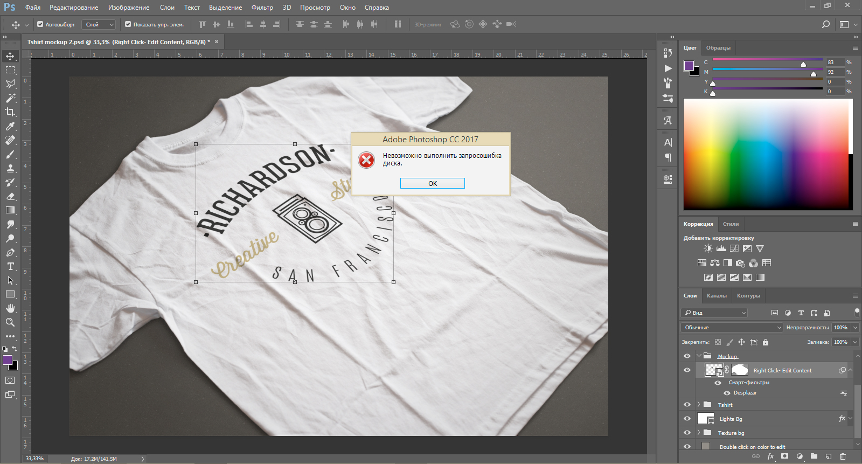862x464 pixels.
Task: Toggle Quick Mask mode
Action: click(x=10, y=380)
